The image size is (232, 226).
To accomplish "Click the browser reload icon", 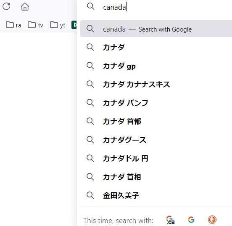I will (x=6, y=6).
